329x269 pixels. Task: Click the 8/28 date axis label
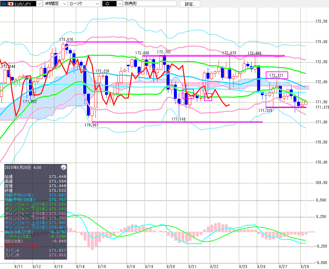click(305, 266)
